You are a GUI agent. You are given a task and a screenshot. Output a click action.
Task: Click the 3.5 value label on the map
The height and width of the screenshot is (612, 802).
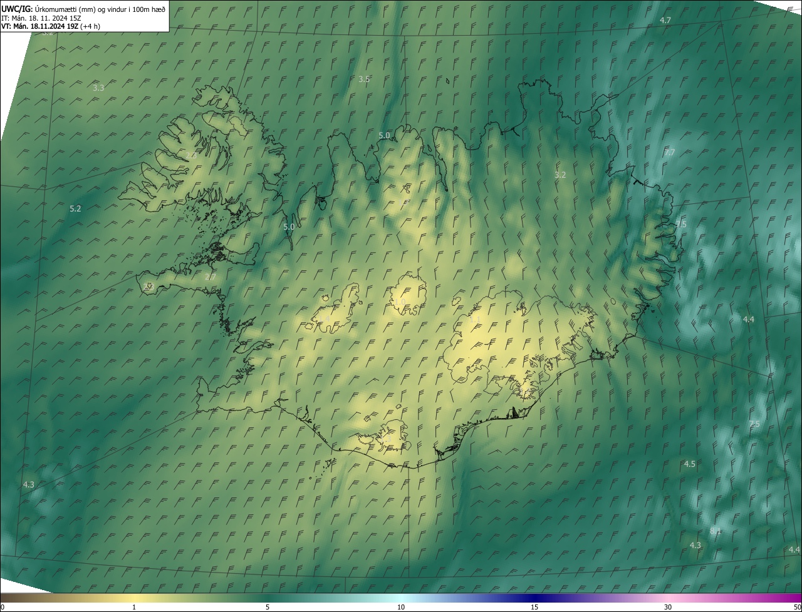(x=364, y=79)
